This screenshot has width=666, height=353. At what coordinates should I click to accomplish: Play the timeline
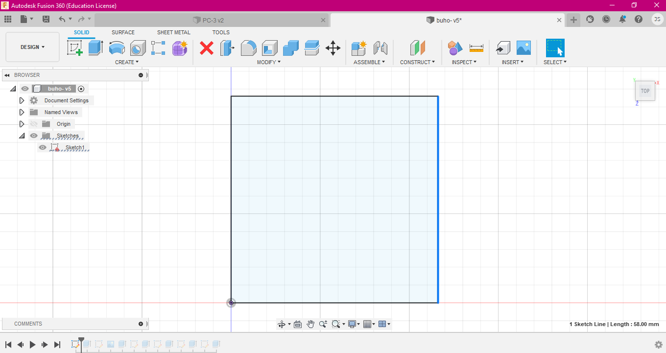32,345
